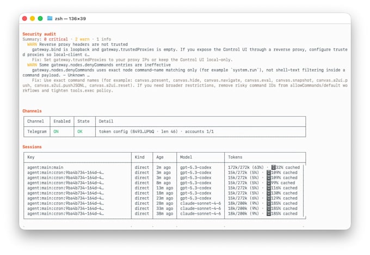The width and height of the screenshot is (370, 255).
Task: Click the "Summary:" label
Action: [32, 39]
